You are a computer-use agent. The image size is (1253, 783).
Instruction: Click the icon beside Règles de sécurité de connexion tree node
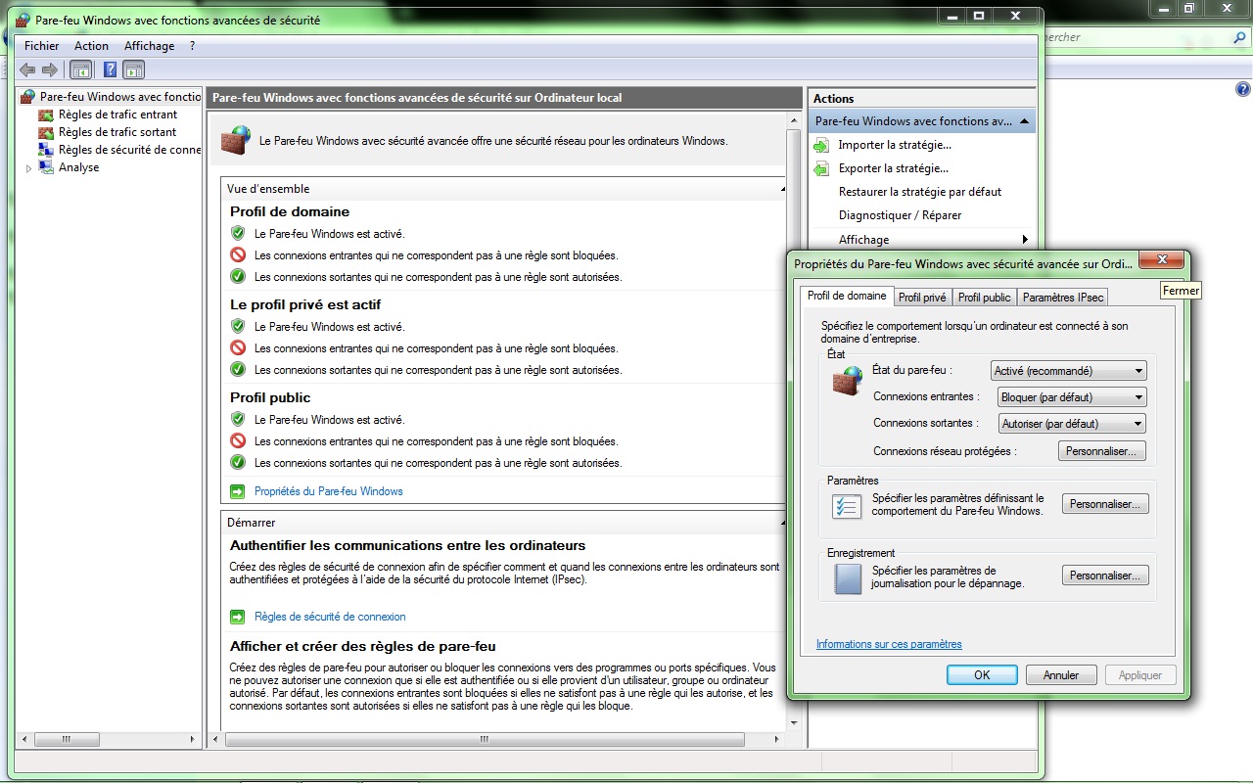(45, 150)
